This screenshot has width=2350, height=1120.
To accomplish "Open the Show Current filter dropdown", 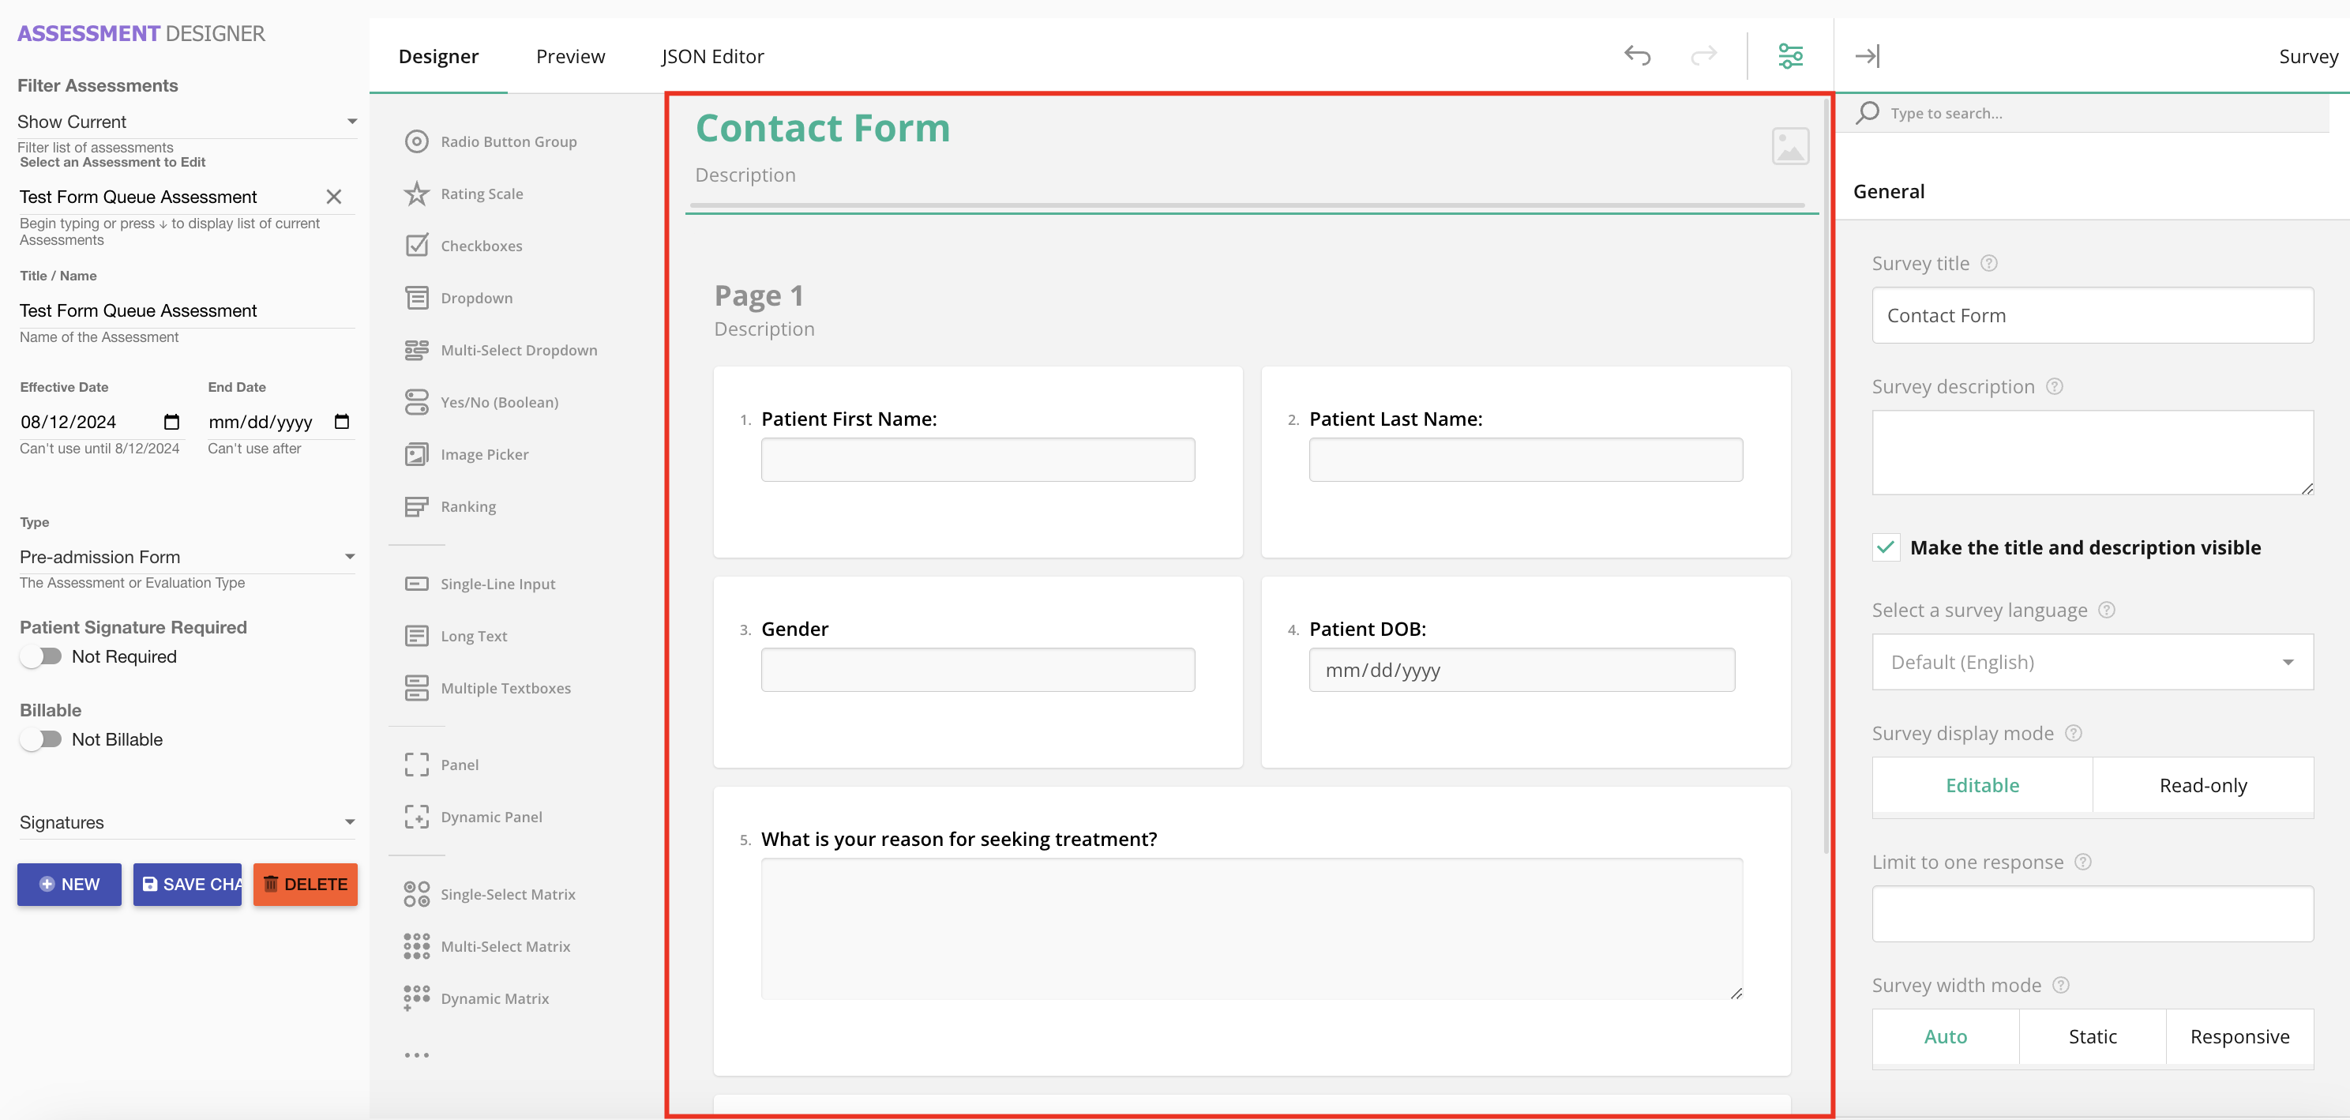I will click(186, 122).
